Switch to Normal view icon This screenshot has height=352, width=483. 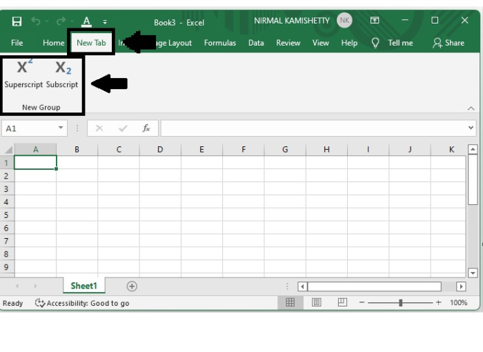point(290,302)
